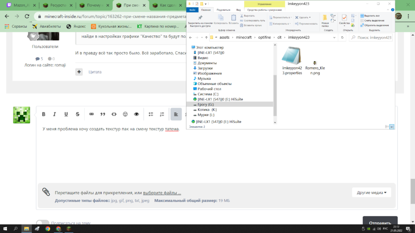Open the Другие медиа dropdown
The height and width of the screenshot is (233, 415).
coord(371,192)
